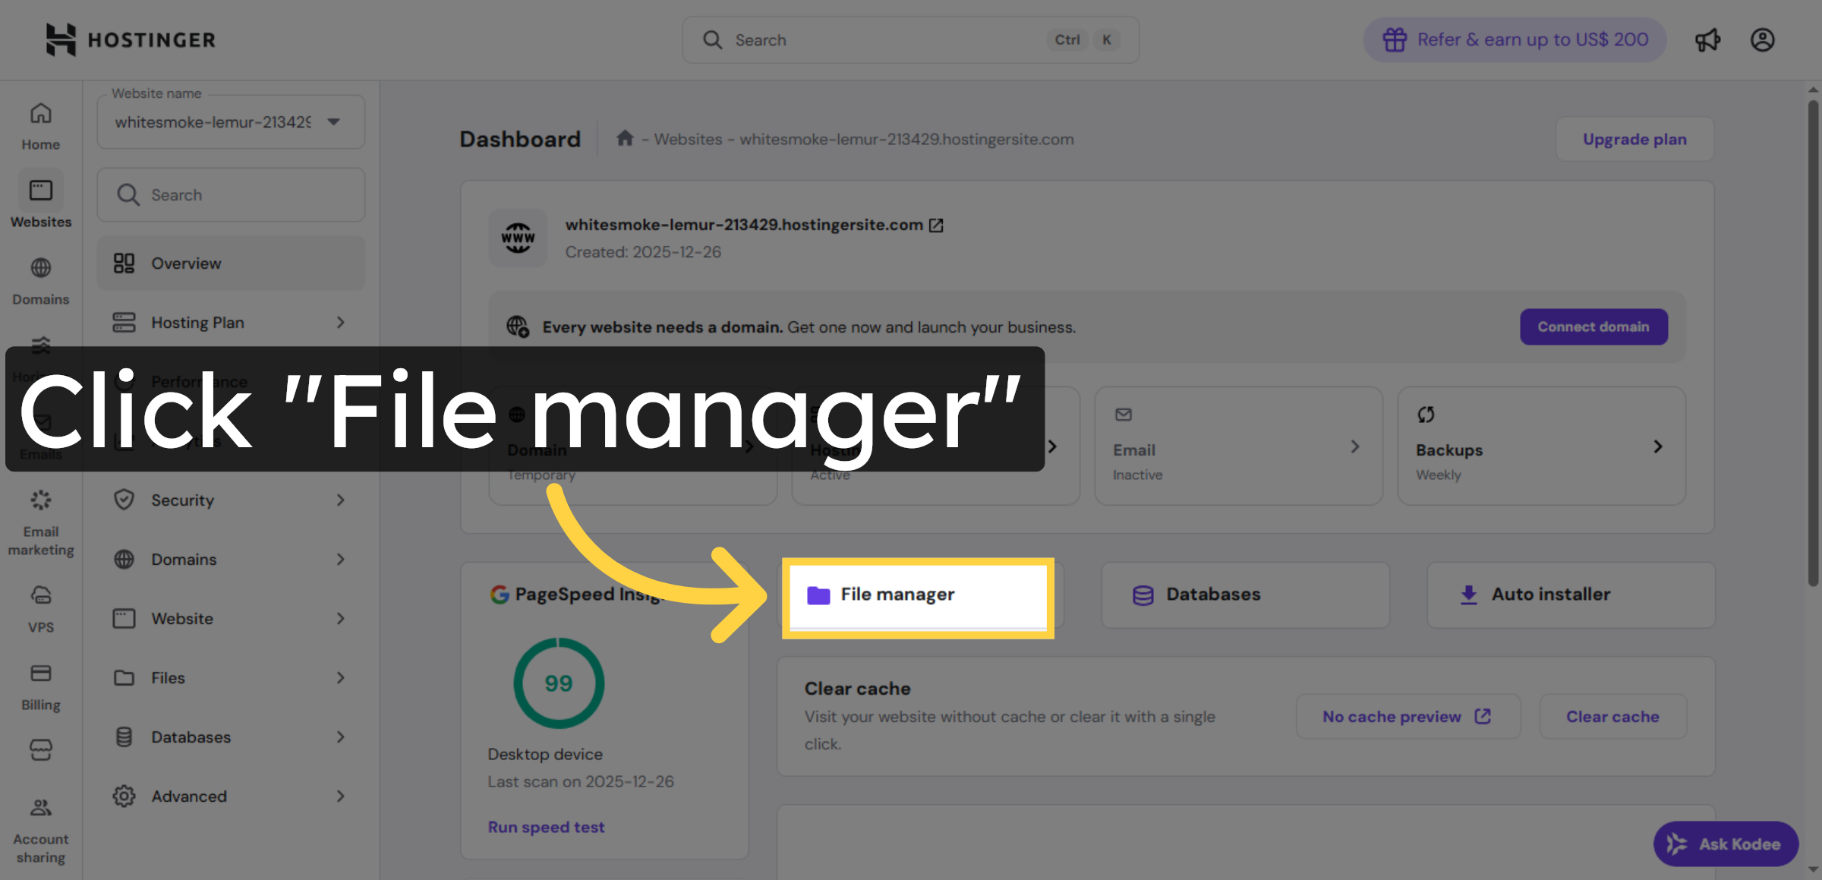Click the breadcrumb home icon near Dashboard
Screen dimensions: 1822x880
pyautogui.click(x=625, y=138)
